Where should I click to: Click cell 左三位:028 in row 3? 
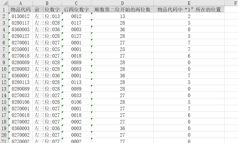(x=47, y=23)
